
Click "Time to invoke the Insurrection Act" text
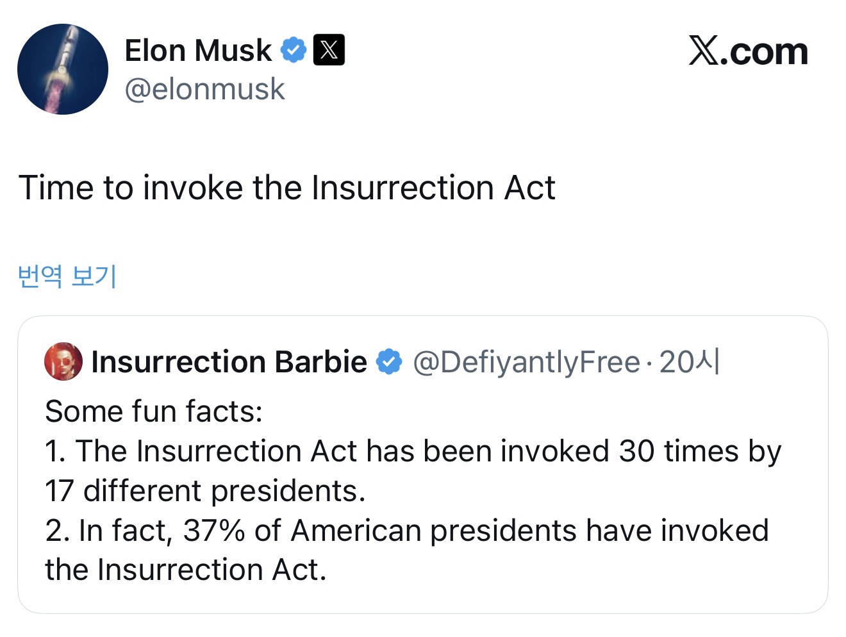[286, 188]
